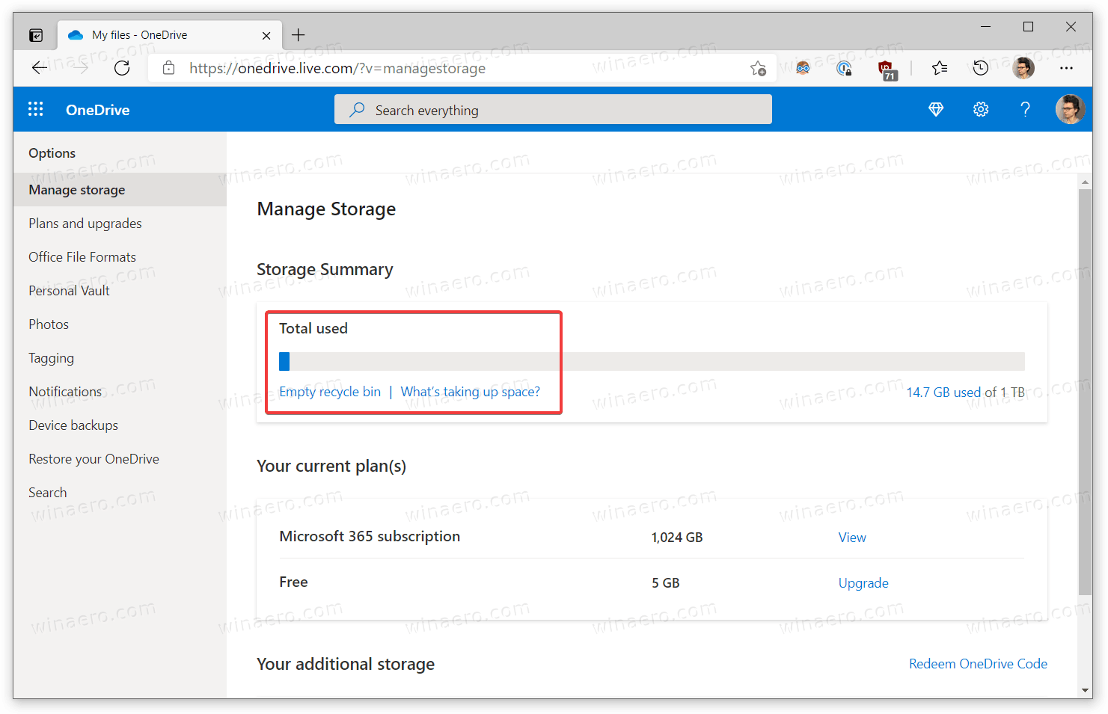1108x714 pixels.
Task: Open the Microsoft 365 apps launcher grid
Action: point(35,109)
